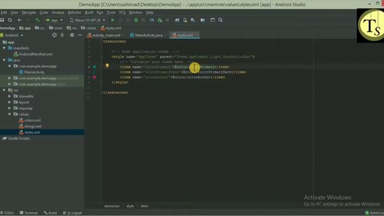Click the Make Project hammer icon
This screenshot has width=384, height=216.
[37, 20]
